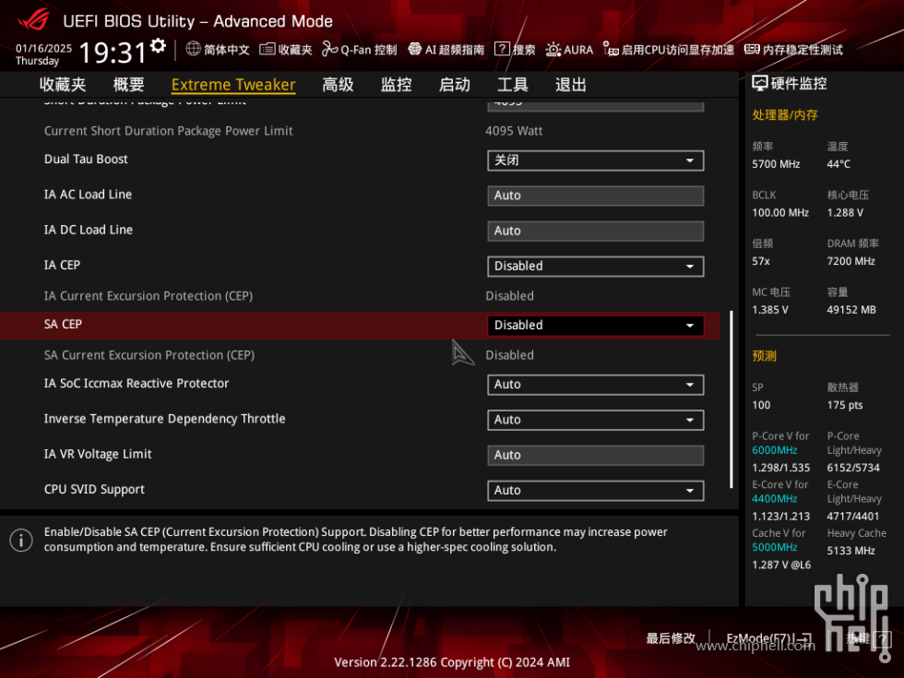Click 启用CPU访问显存加速 icon

click(611, 49)
